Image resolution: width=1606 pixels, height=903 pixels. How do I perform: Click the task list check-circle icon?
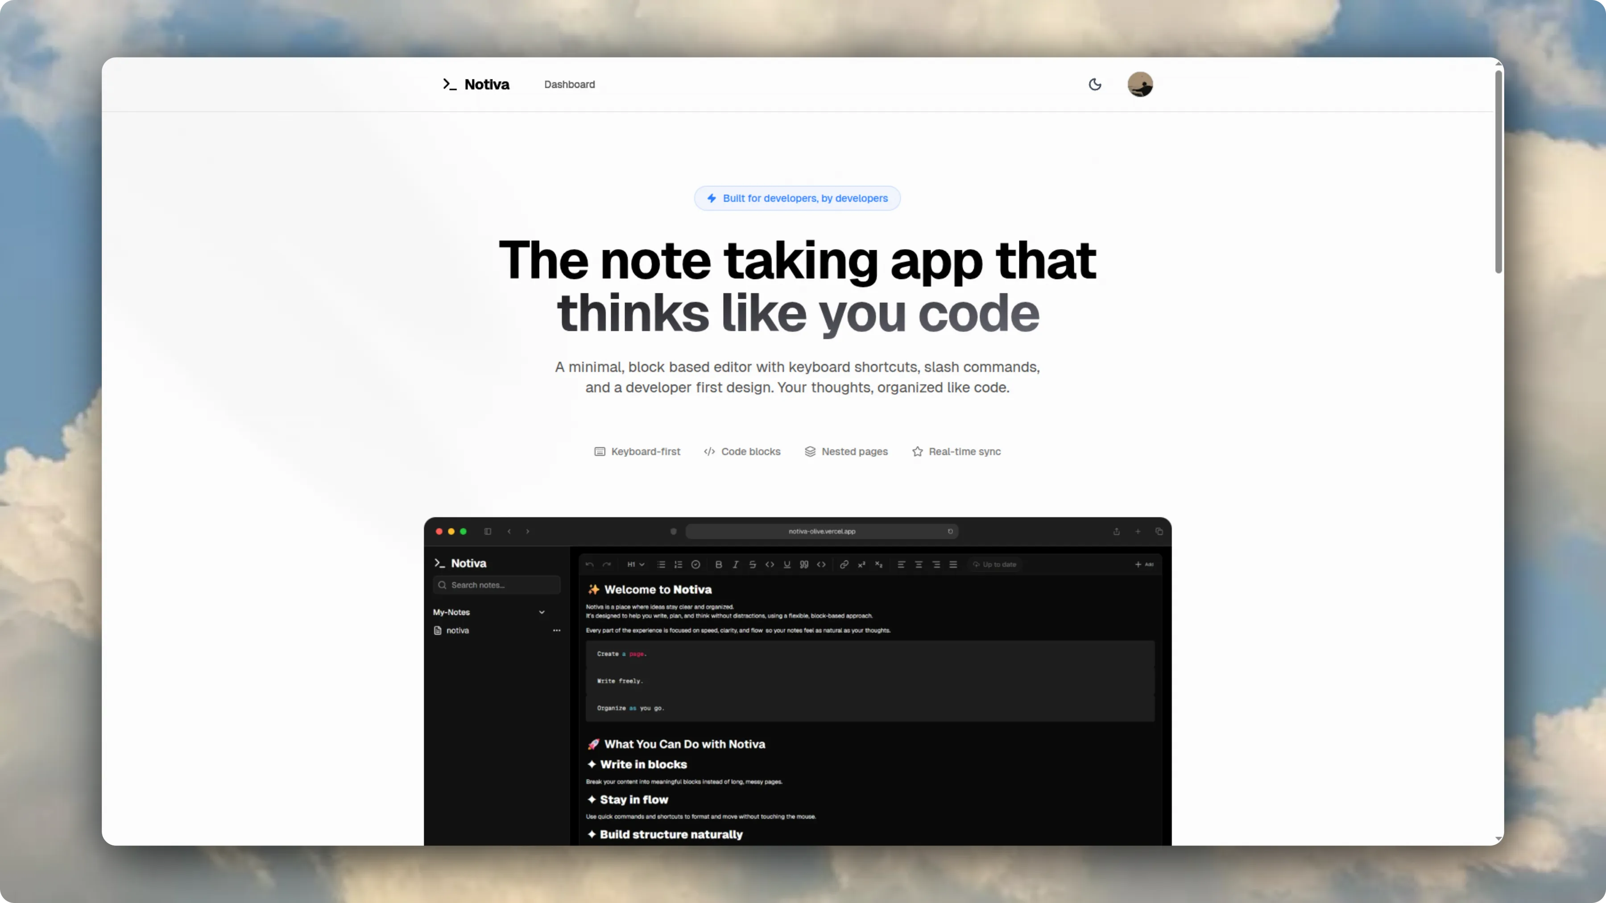(x=696, y=565)
